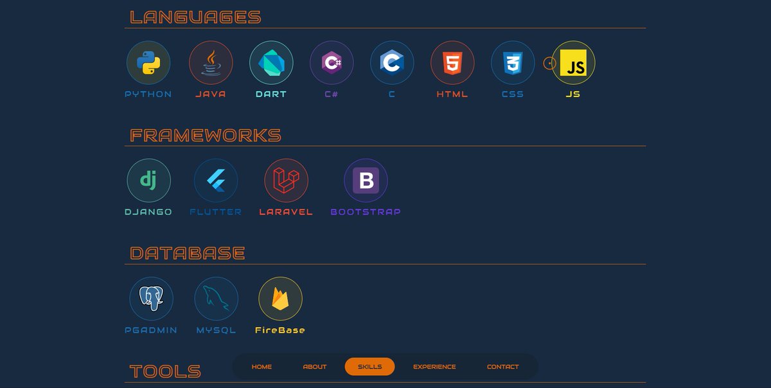Viewport: 771px width, 388px height.
Task: Open the About section in the navigation bar
Action: tap(315, 367)
